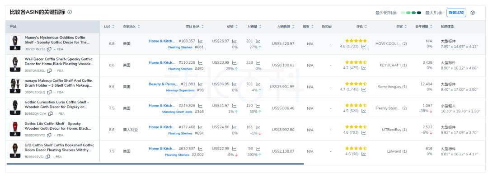Screen dimensions: 488x178
Task: Open BSR trend chart for rank #172,468
Action: [201, 127]
